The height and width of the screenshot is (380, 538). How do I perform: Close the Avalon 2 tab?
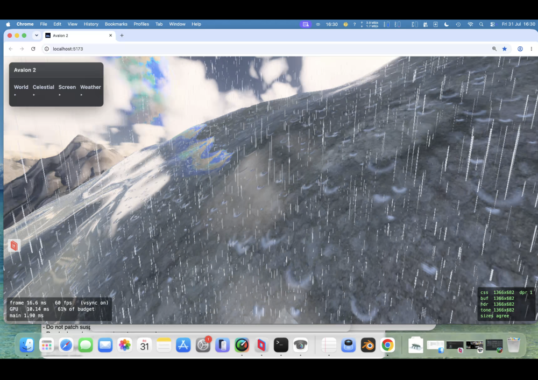pos(110,36)
